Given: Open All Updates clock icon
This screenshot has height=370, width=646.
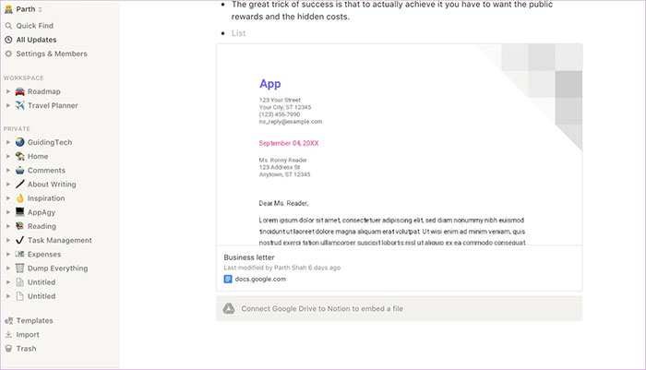Looking at the screenshot, I should click(8, 40).
